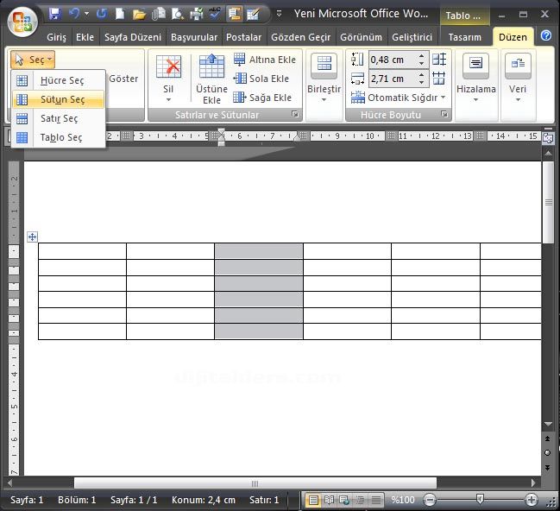Choose Hücre Seç from menu
The width and height of the screenshot is (560, 511).
(x=58, y=80)
